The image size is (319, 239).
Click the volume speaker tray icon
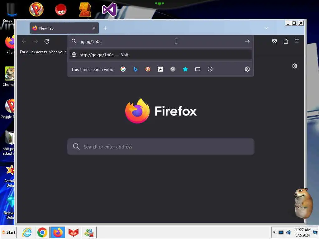tap(288, 232)
